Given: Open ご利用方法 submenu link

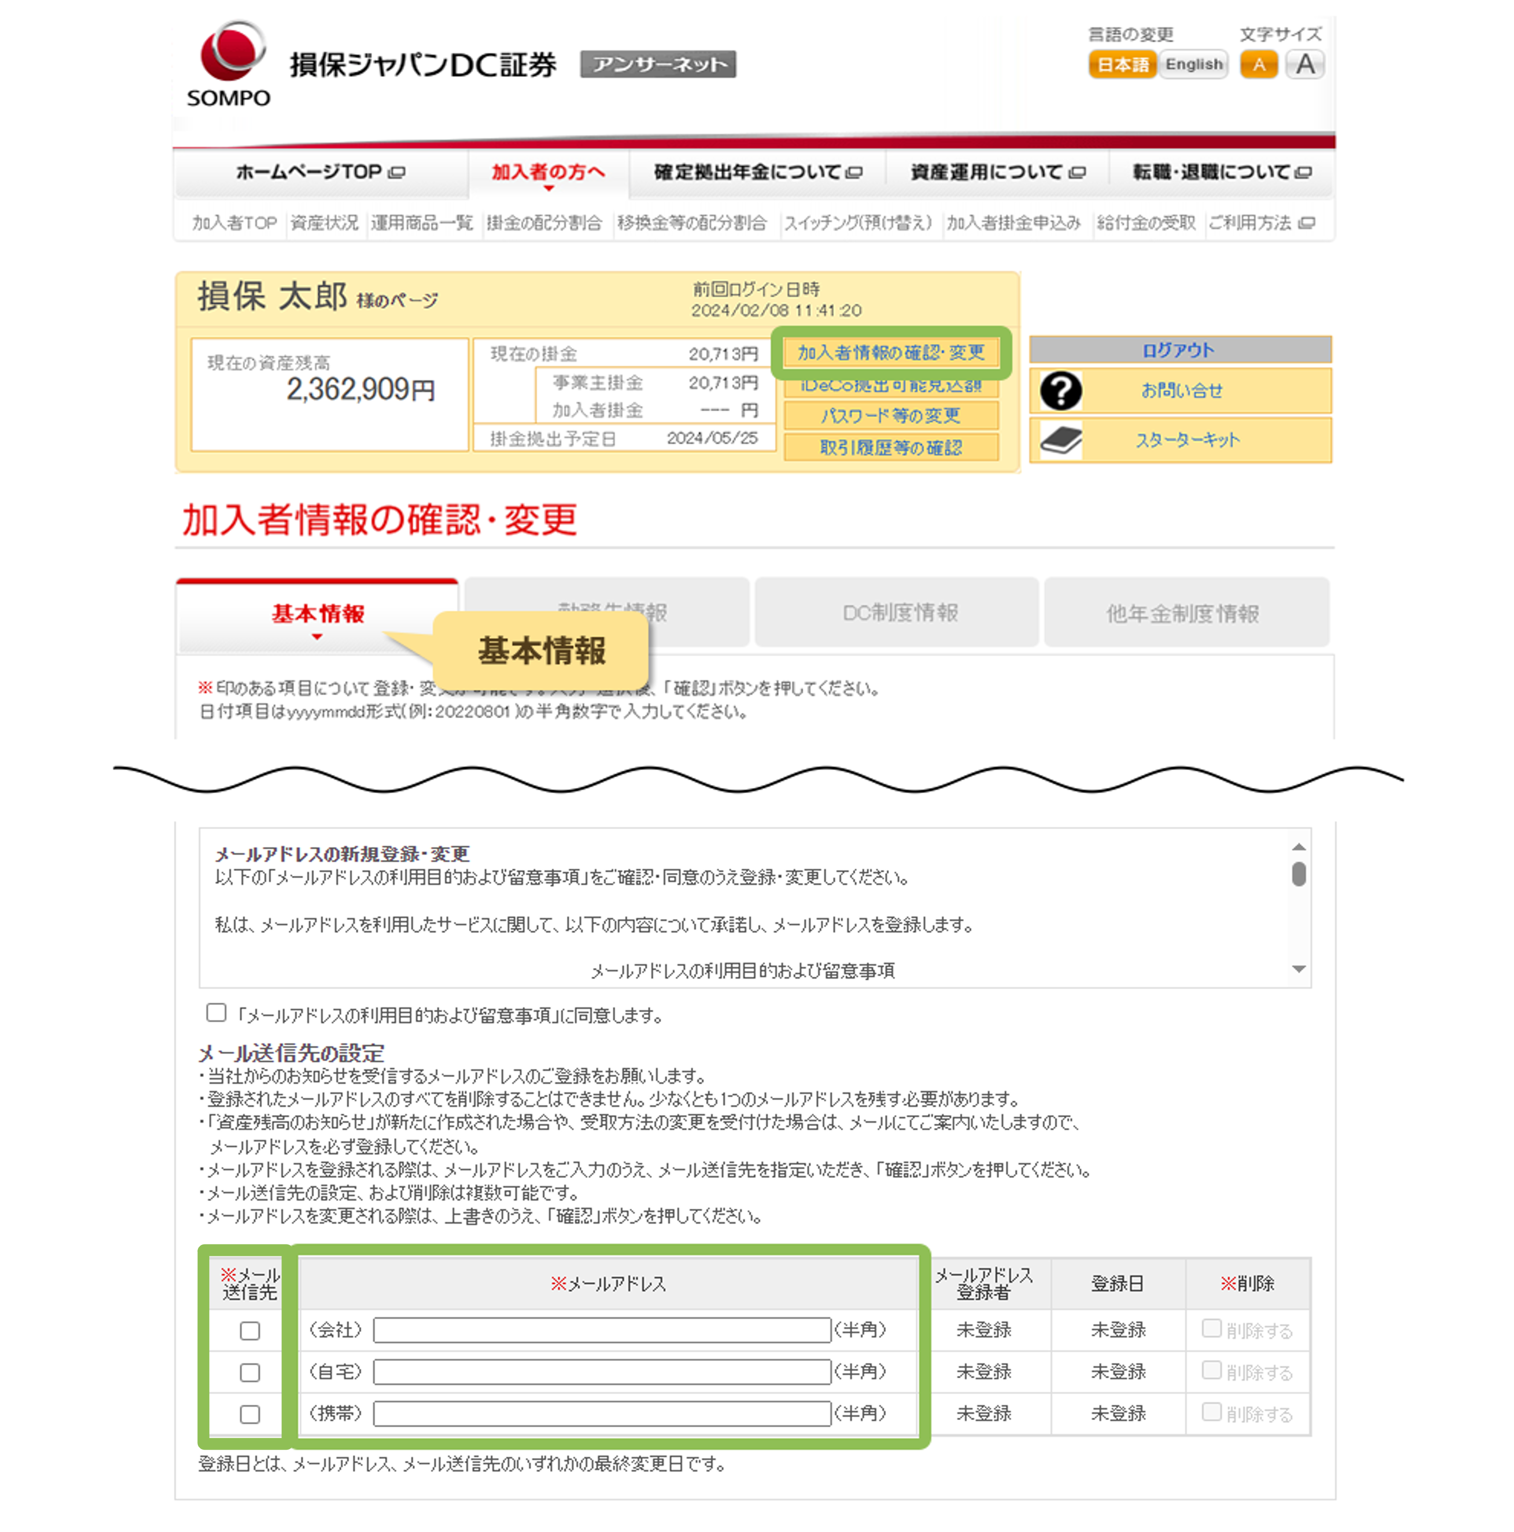Looking at the screenshot, I should [1261, 223].
